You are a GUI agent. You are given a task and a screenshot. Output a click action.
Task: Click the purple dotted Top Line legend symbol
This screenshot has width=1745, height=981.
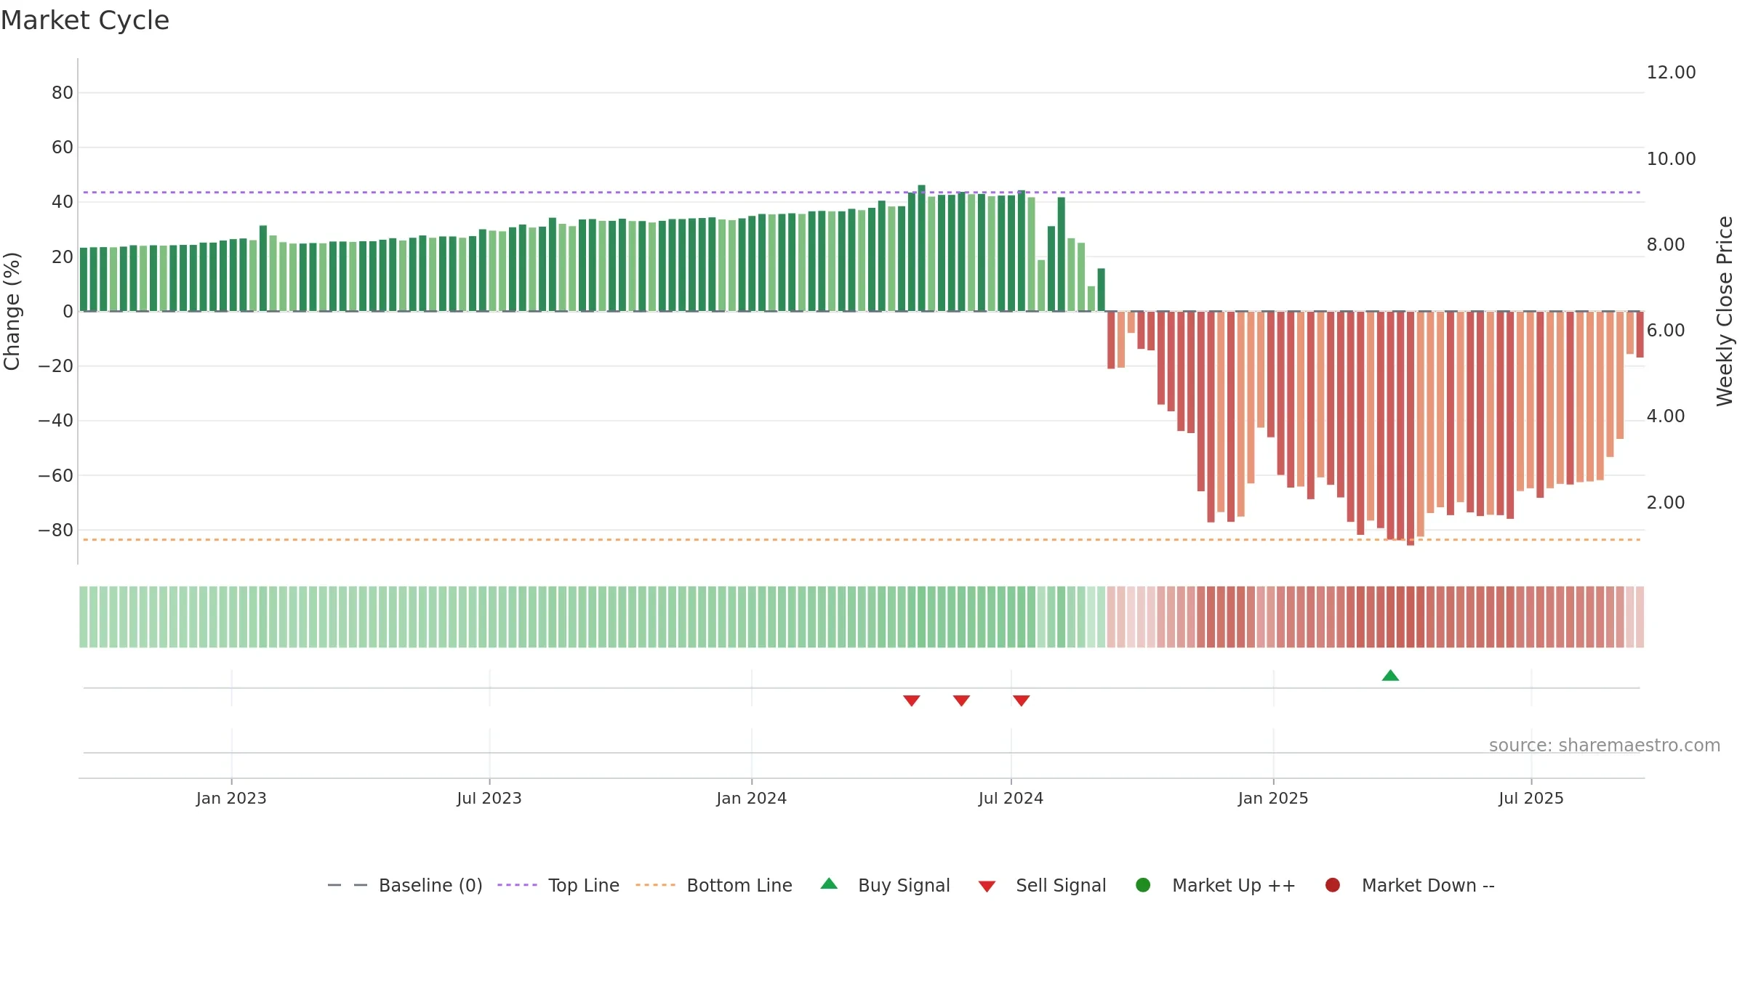[517, 885]
